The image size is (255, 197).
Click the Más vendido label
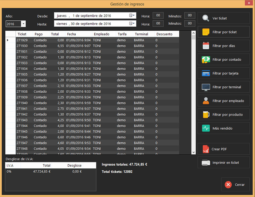[222, 128]
